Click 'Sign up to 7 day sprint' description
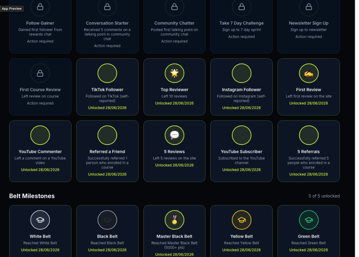 pyautogui.click(x=242, y=30)
